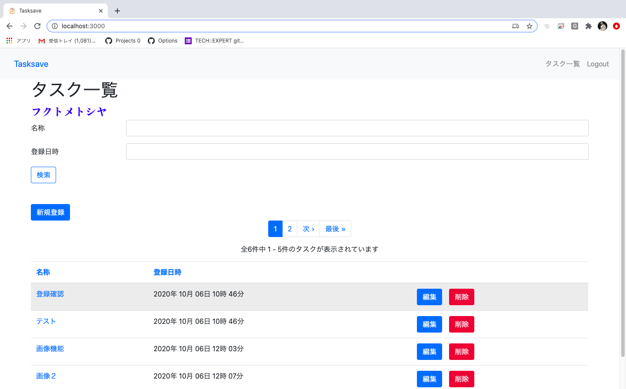Screen dimensions: 626x389
Task: Click the page vertical scrollbar
Action: click(623, 203)
